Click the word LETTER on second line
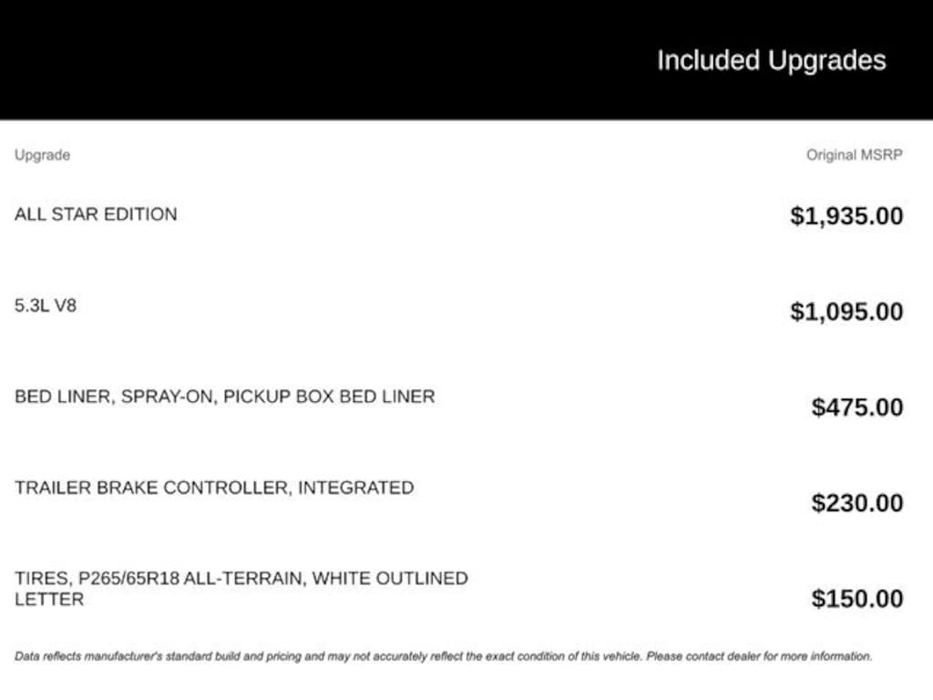Screen dimensions: 933x700 coord(49,600)
